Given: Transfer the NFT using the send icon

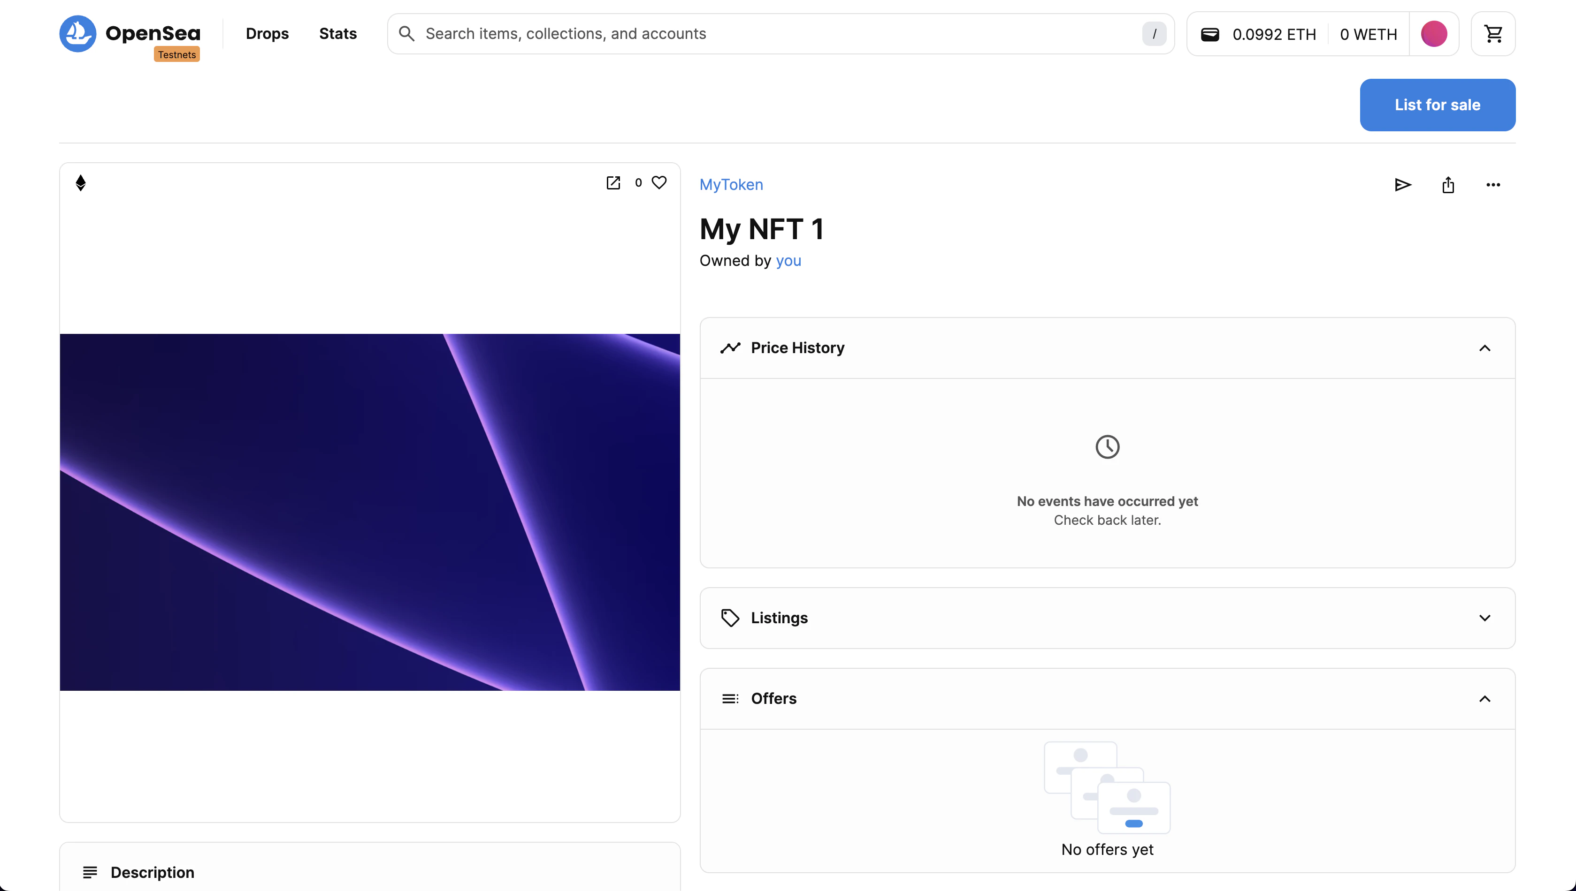Looking at the screenshot, I should tap(1403, 185).
